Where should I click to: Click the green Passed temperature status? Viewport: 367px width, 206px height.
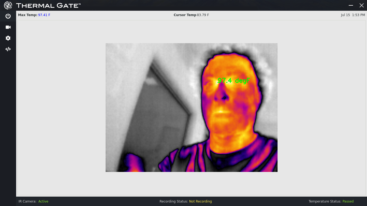click(x=348, y=201)
